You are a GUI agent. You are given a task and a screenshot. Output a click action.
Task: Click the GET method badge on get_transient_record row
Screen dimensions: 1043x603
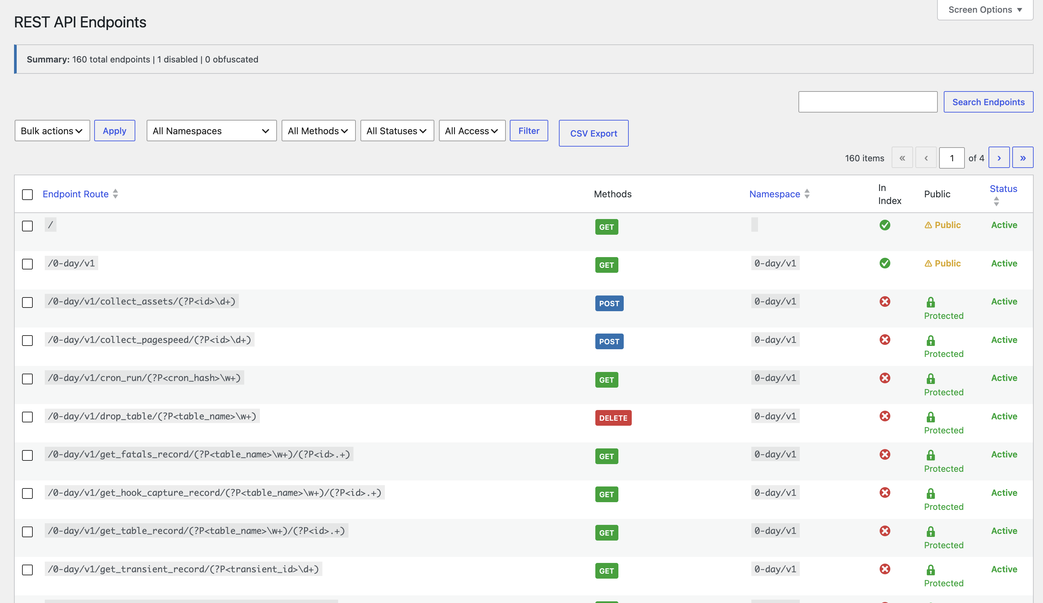[x=606, y=571]
